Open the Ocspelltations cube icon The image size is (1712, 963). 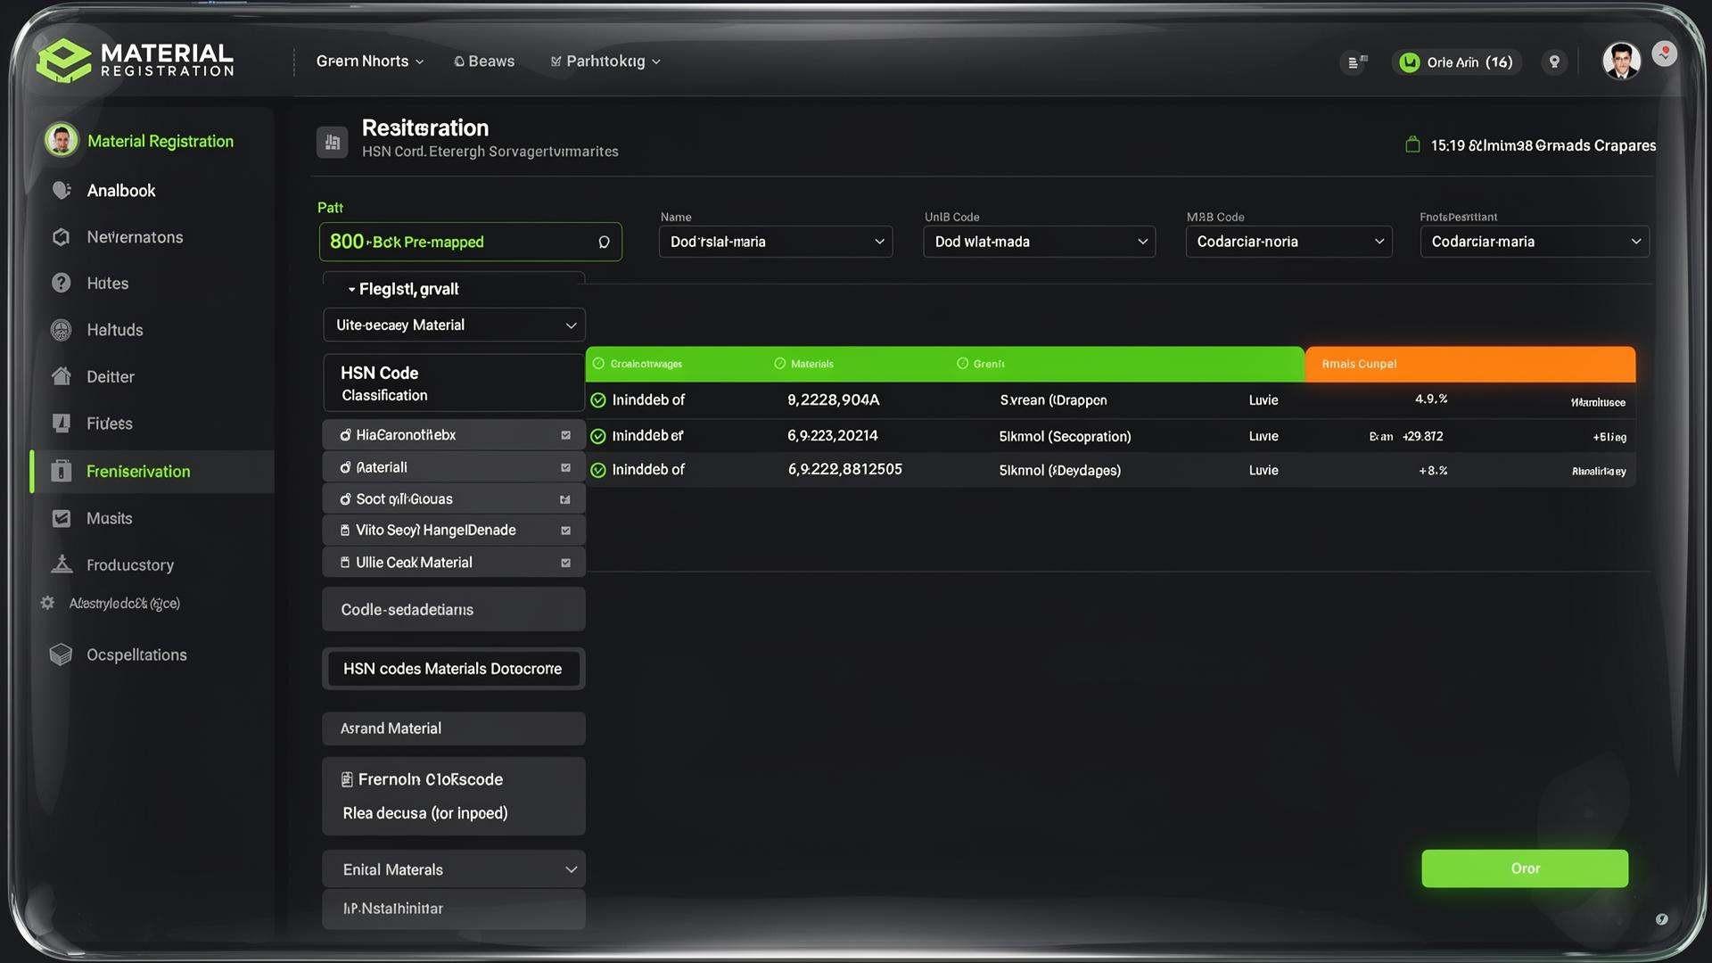(61, 654)
